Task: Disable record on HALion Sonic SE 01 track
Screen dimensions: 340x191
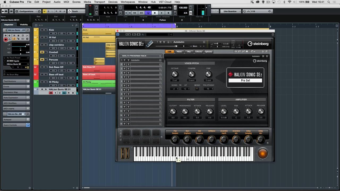Action: (x=51, y=93)
